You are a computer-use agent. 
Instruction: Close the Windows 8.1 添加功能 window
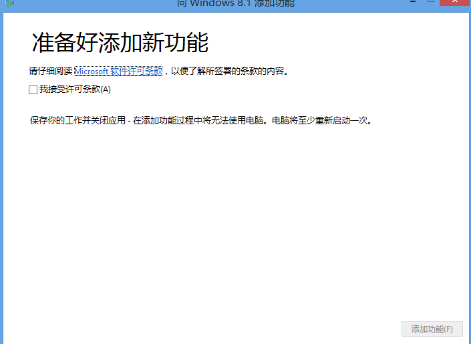[x=455, y=3]
